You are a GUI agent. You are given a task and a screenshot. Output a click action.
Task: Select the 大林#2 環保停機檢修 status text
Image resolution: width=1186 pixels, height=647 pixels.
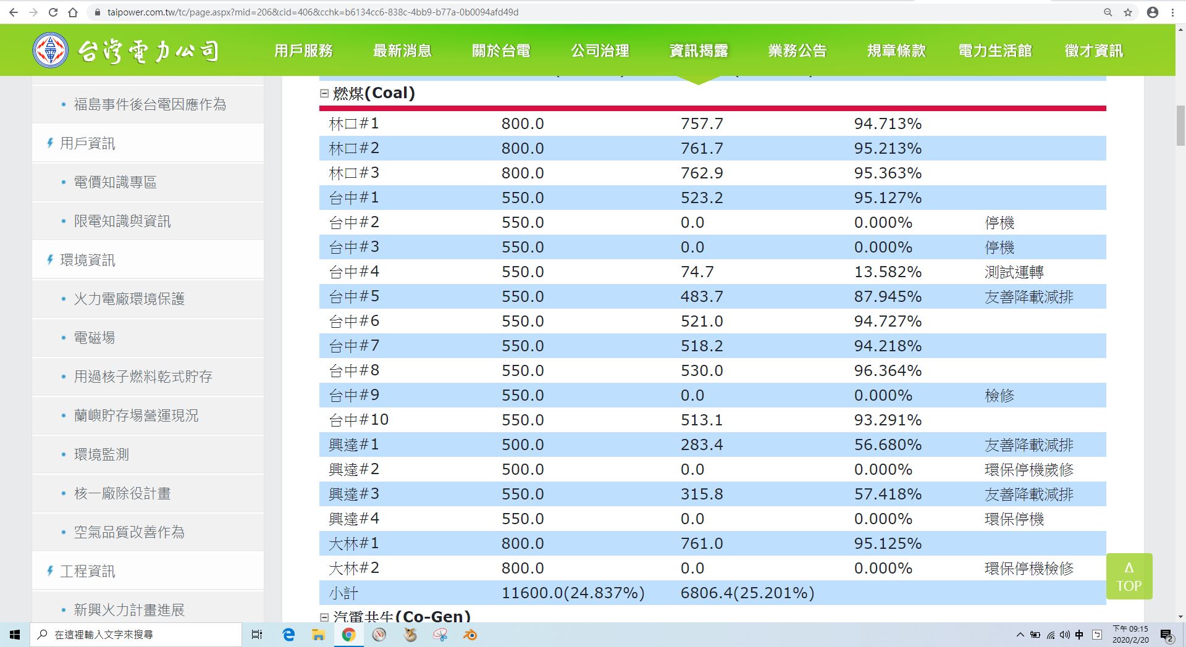click(x=1029, y=568)
